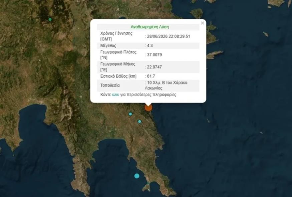Click the 'Τοποθεσία' row label

110,85
